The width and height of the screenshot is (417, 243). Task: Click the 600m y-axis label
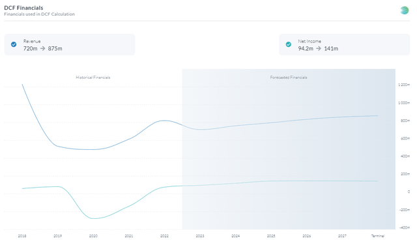point(405,139)
